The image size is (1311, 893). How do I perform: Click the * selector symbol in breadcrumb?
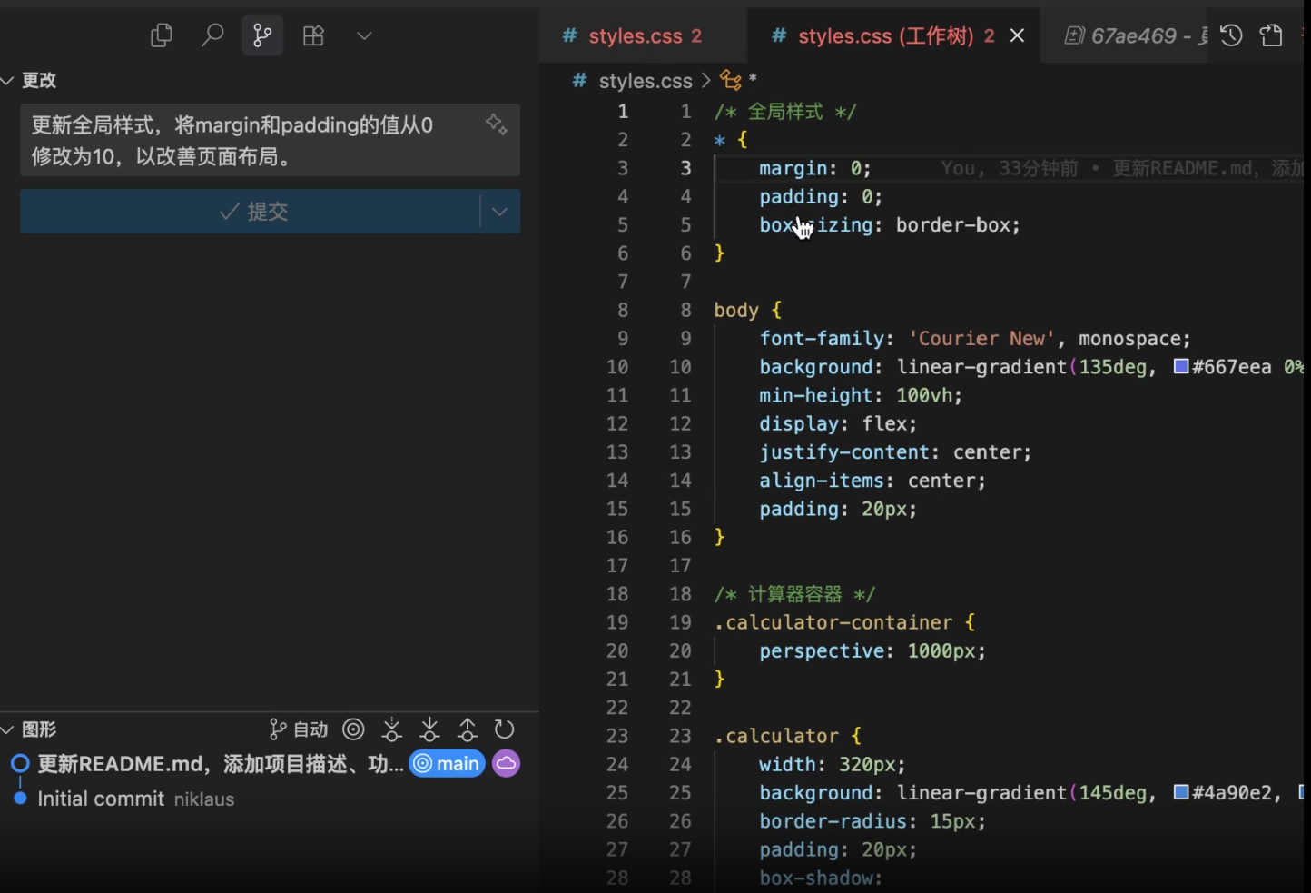739,81
